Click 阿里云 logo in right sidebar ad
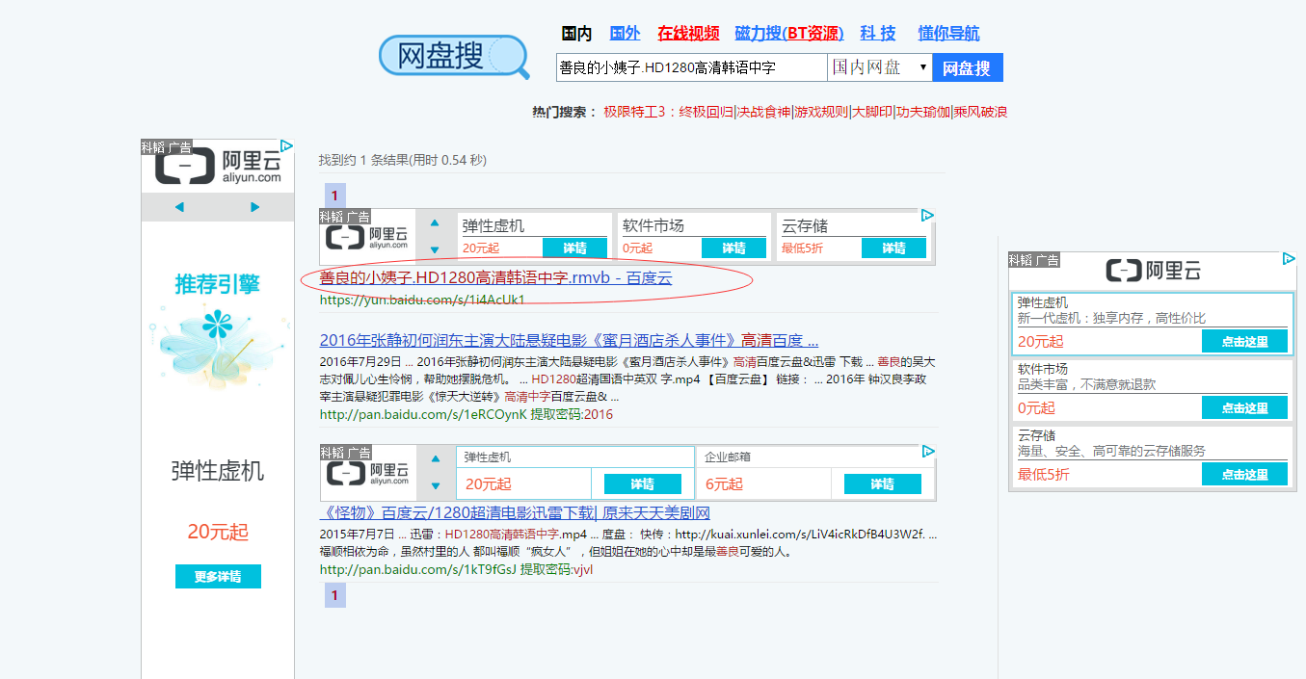1306x679 pixels. (1153, 271)
